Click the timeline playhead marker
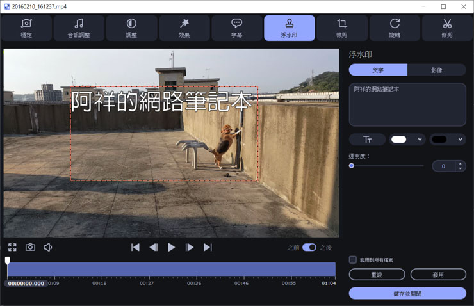 7,261
